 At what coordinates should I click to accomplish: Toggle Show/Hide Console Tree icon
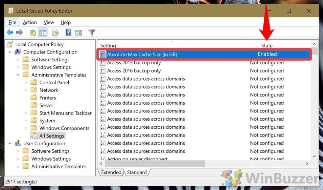click(43, 33)
